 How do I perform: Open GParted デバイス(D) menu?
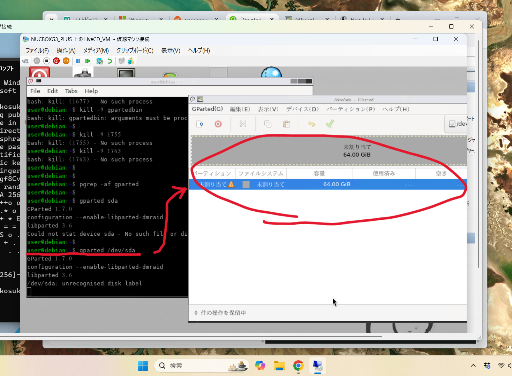pos(302,109)
